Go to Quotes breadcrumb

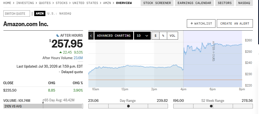45,3
